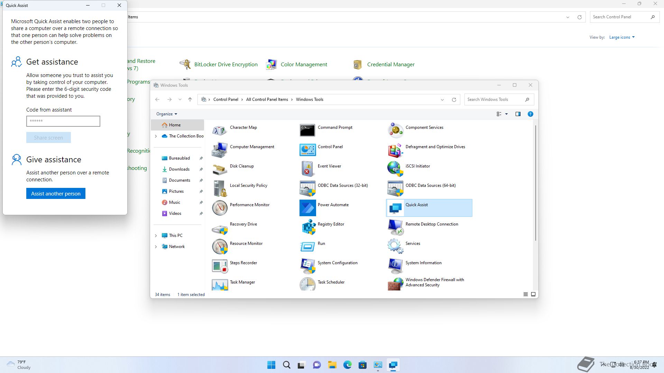Select the Quick Assist icon in Windows Tools

click(x=395, y=208)
